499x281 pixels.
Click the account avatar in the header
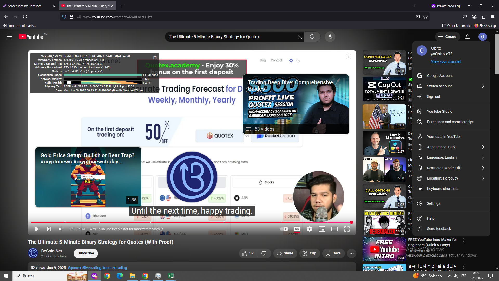click(x=483, y=37)
